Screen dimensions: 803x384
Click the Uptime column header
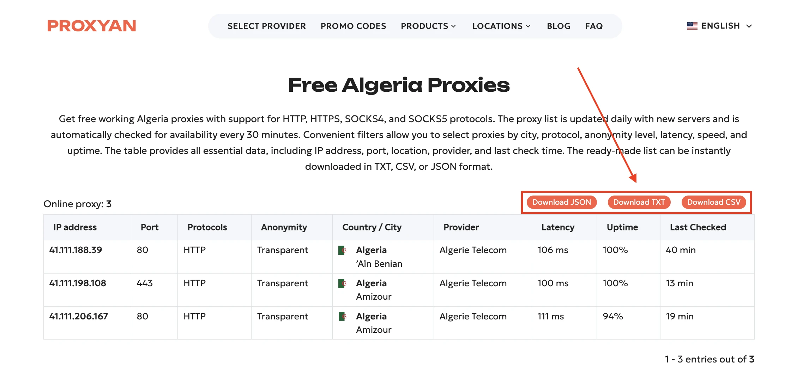[x=622, y=227]
